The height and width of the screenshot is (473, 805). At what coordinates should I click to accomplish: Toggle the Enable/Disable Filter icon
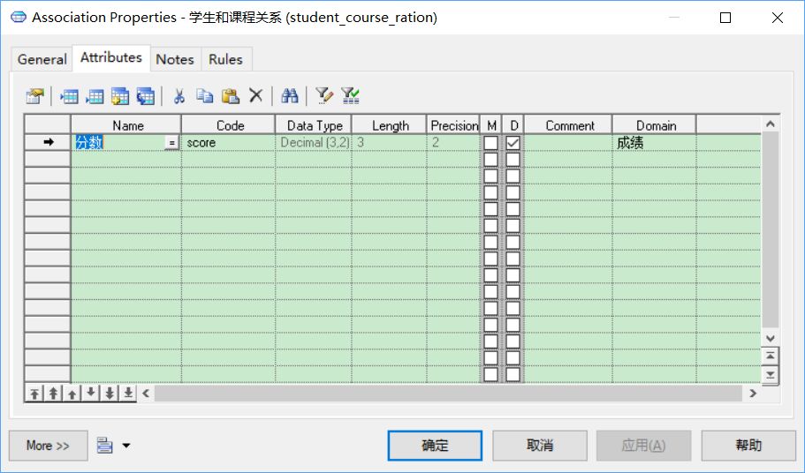coord(350,96)
